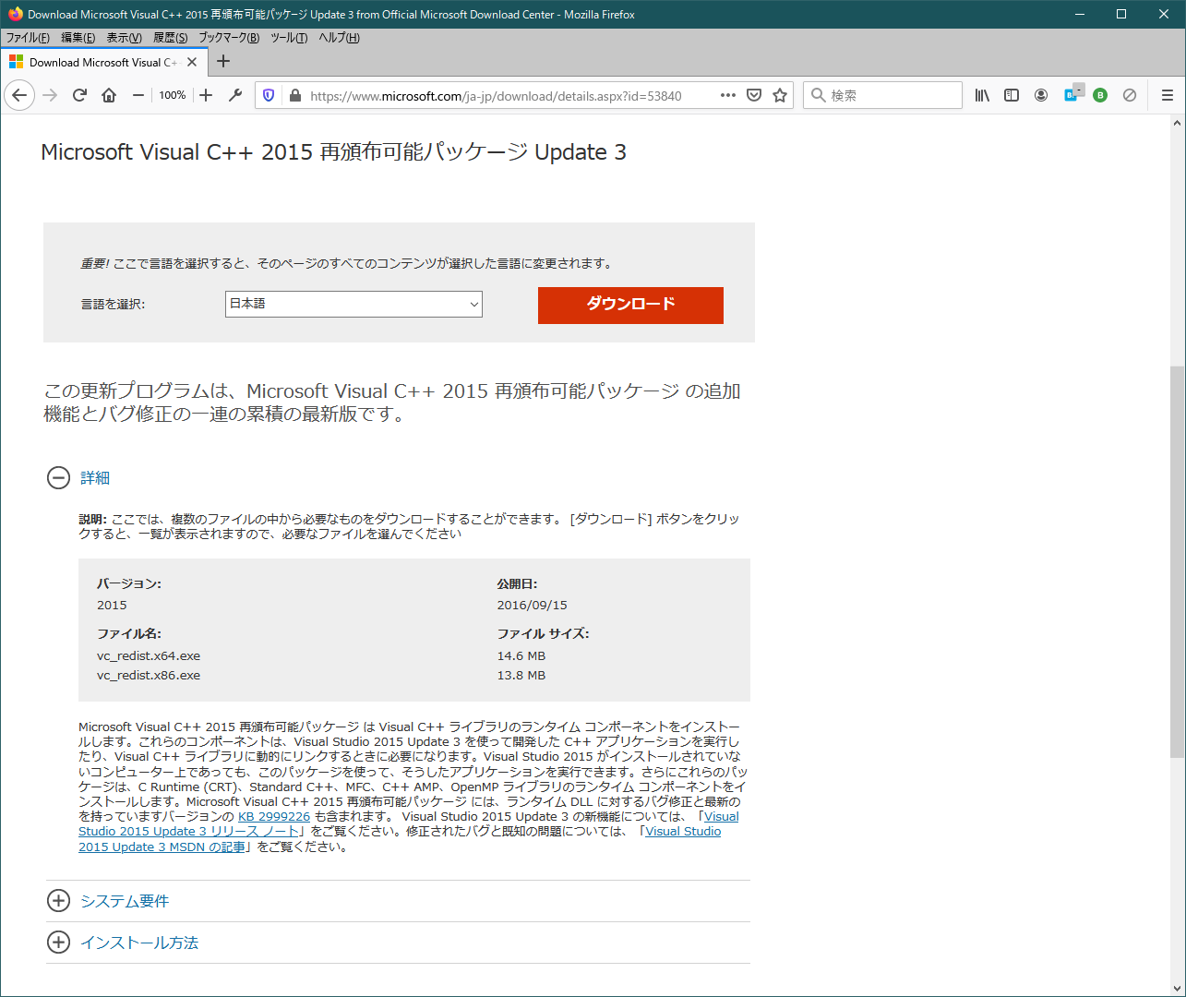Click the red ダウンロード button

(x=630, y=305)
